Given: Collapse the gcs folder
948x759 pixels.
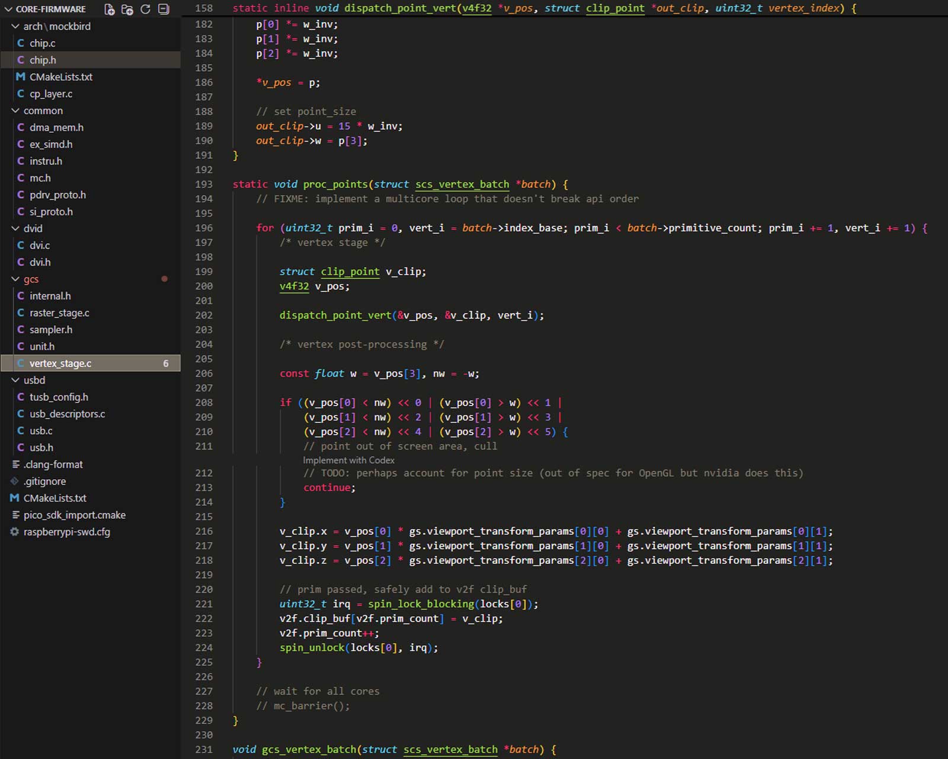Looking at the screenshot, I should 15,279.
